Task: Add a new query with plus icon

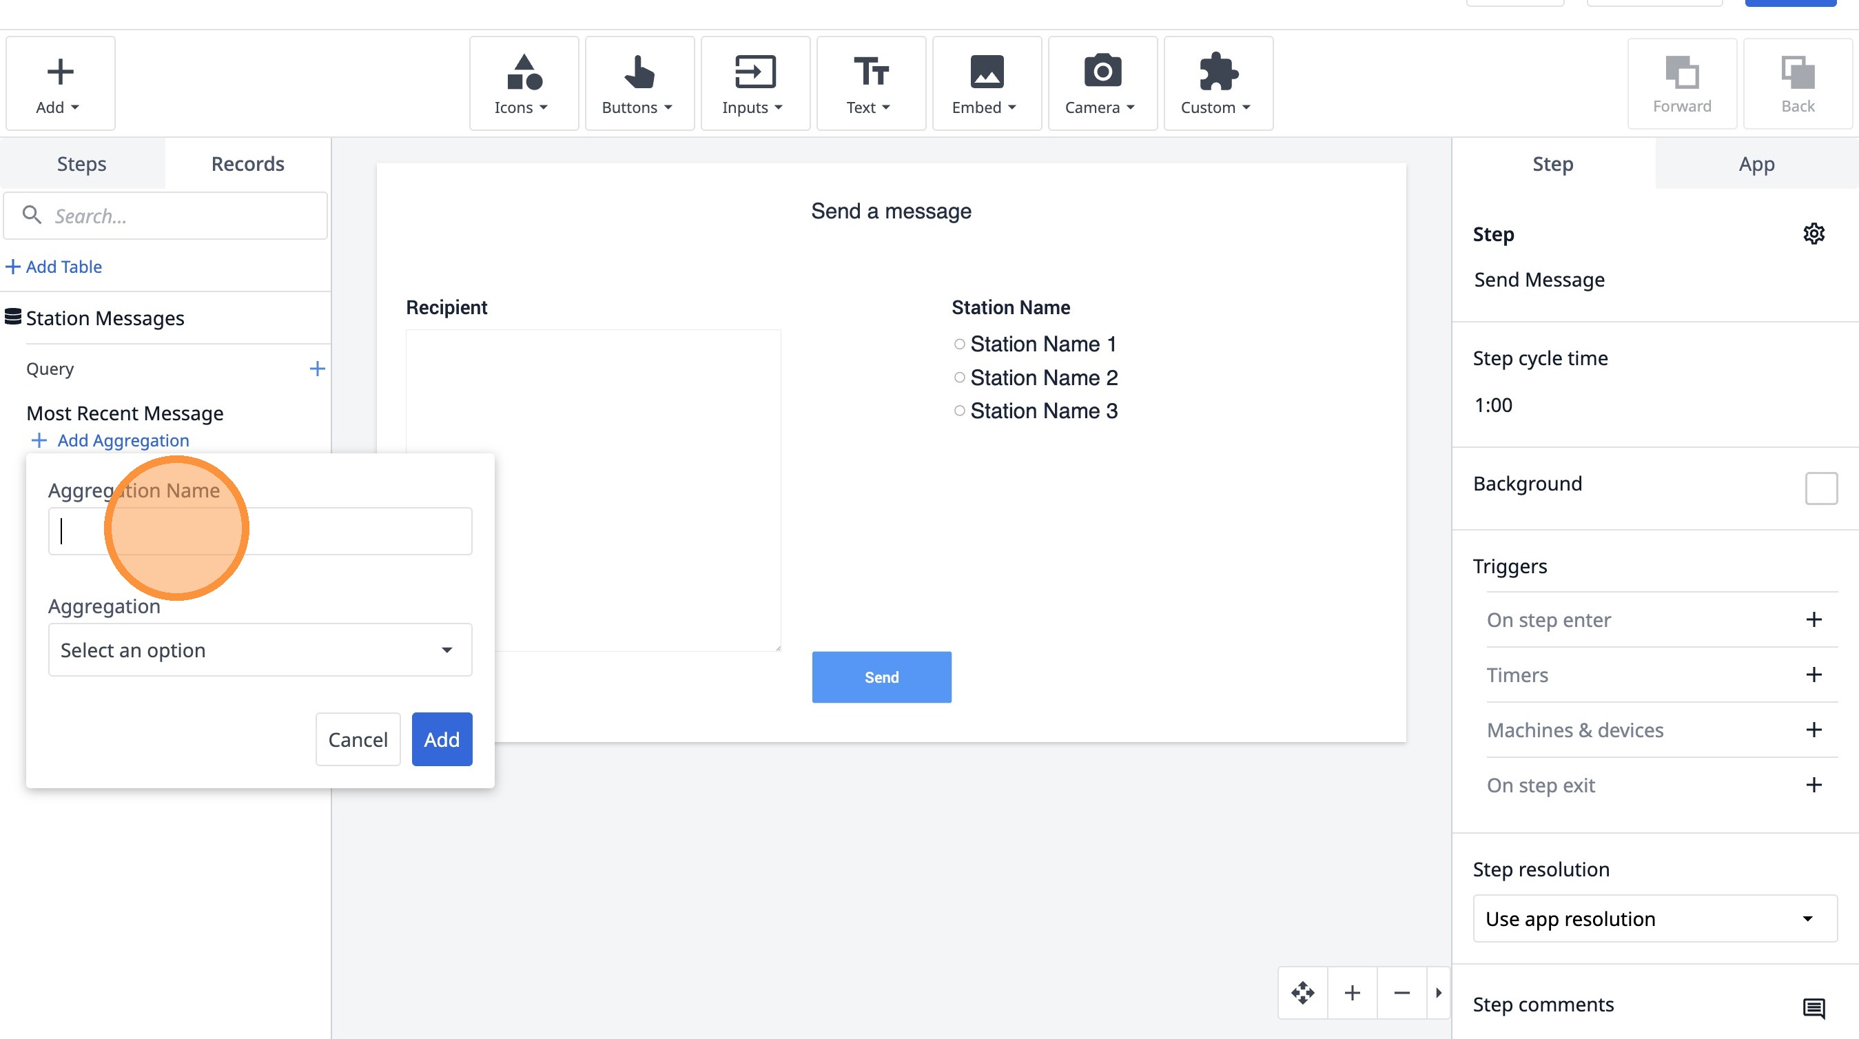Action: pyautogui.click(x=317, y=369)
